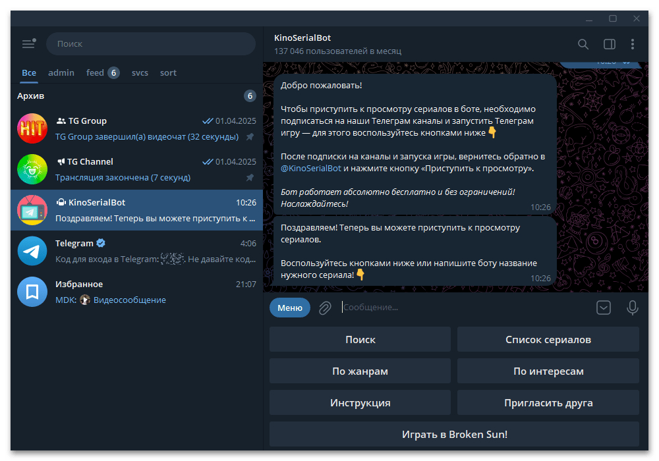Click the pin icon on TG Channel

[x=250, y=178]
